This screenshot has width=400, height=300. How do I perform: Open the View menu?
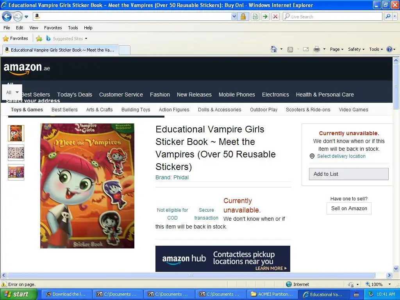pyautogui.click(x=34, y=28)
